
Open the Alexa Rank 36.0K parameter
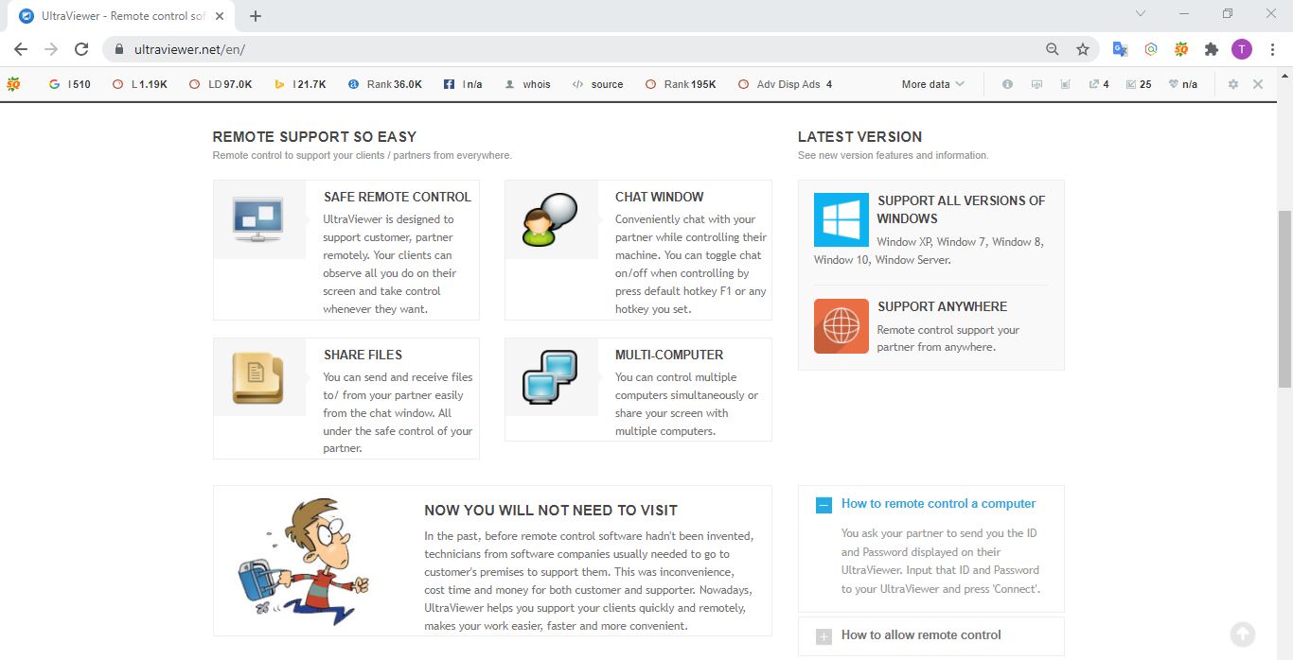click(385, 84)
